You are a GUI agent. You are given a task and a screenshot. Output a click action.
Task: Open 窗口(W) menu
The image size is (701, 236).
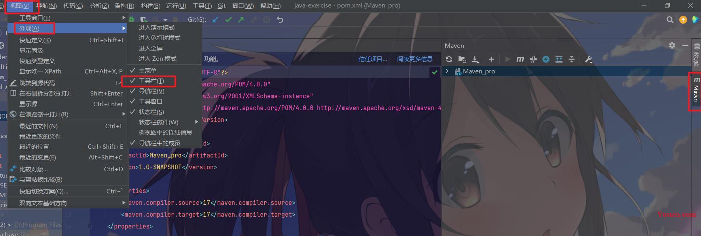coord(243,6)
